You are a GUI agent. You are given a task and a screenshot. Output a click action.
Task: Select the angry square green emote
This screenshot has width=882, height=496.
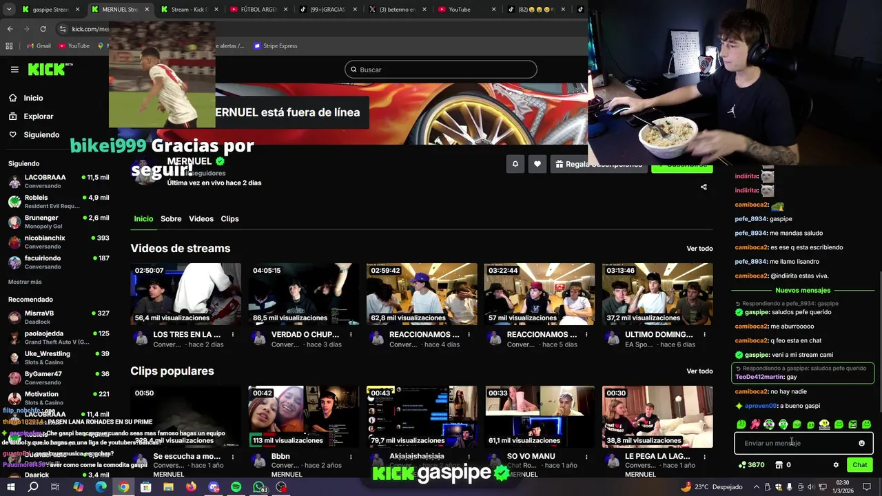coord(852,424)
